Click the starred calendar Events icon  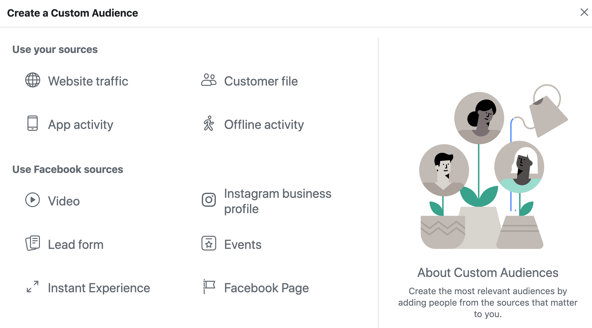(x=209, y=243)
